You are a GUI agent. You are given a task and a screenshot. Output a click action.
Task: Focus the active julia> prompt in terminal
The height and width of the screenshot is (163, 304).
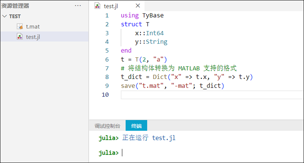click(x=109, y=153)
